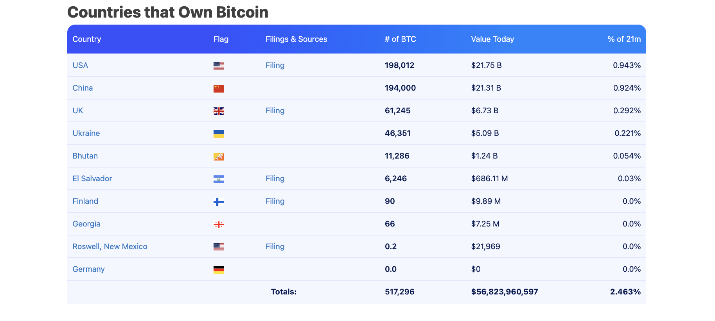Click the 61,245 BTC value

coord(398,111)
